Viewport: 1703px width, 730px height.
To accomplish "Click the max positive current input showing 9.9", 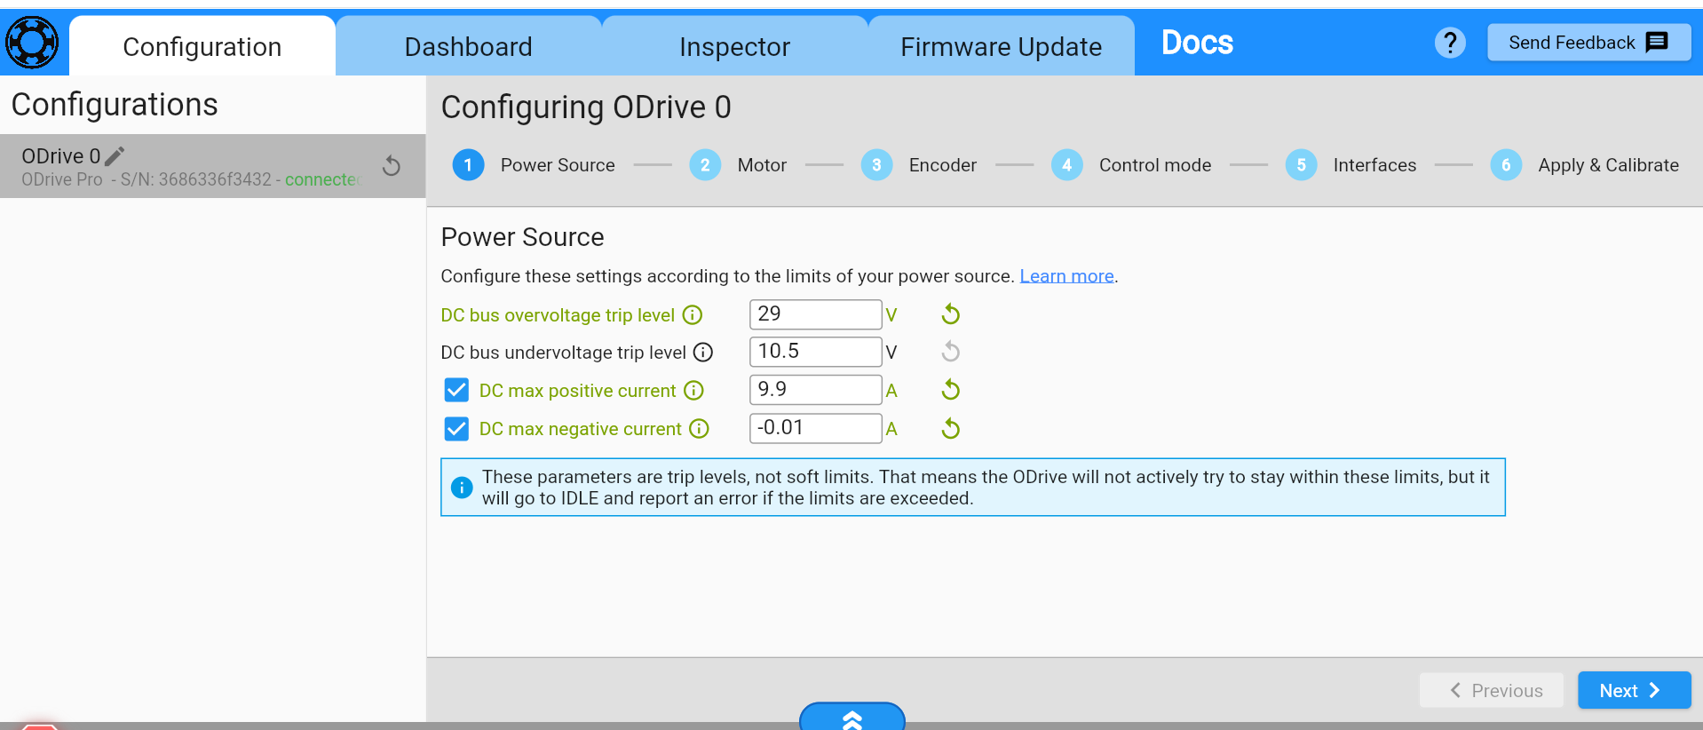I will [x=816, y=390].
